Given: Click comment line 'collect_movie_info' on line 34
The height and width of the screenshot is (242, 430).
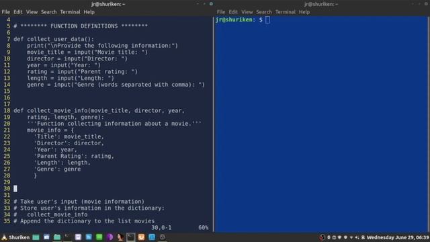Looking at the screenshot, I should pos(50,215).
